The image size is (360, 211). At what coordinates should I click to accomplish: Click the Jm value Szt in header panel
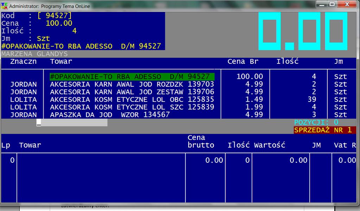pyautogui.click(x=43, y=39)
